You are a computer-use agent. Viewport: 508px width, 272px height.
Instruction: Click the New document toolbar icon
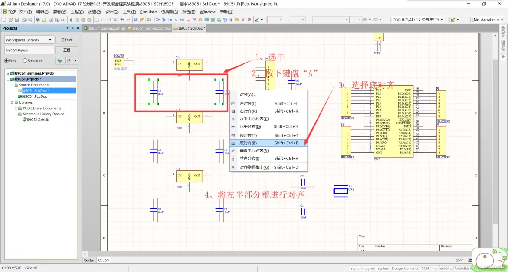click(5, 20)
